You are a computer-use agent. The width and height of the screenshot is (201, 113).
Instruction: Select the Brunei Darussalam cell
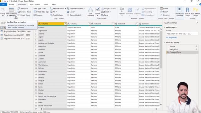[52, 106]
